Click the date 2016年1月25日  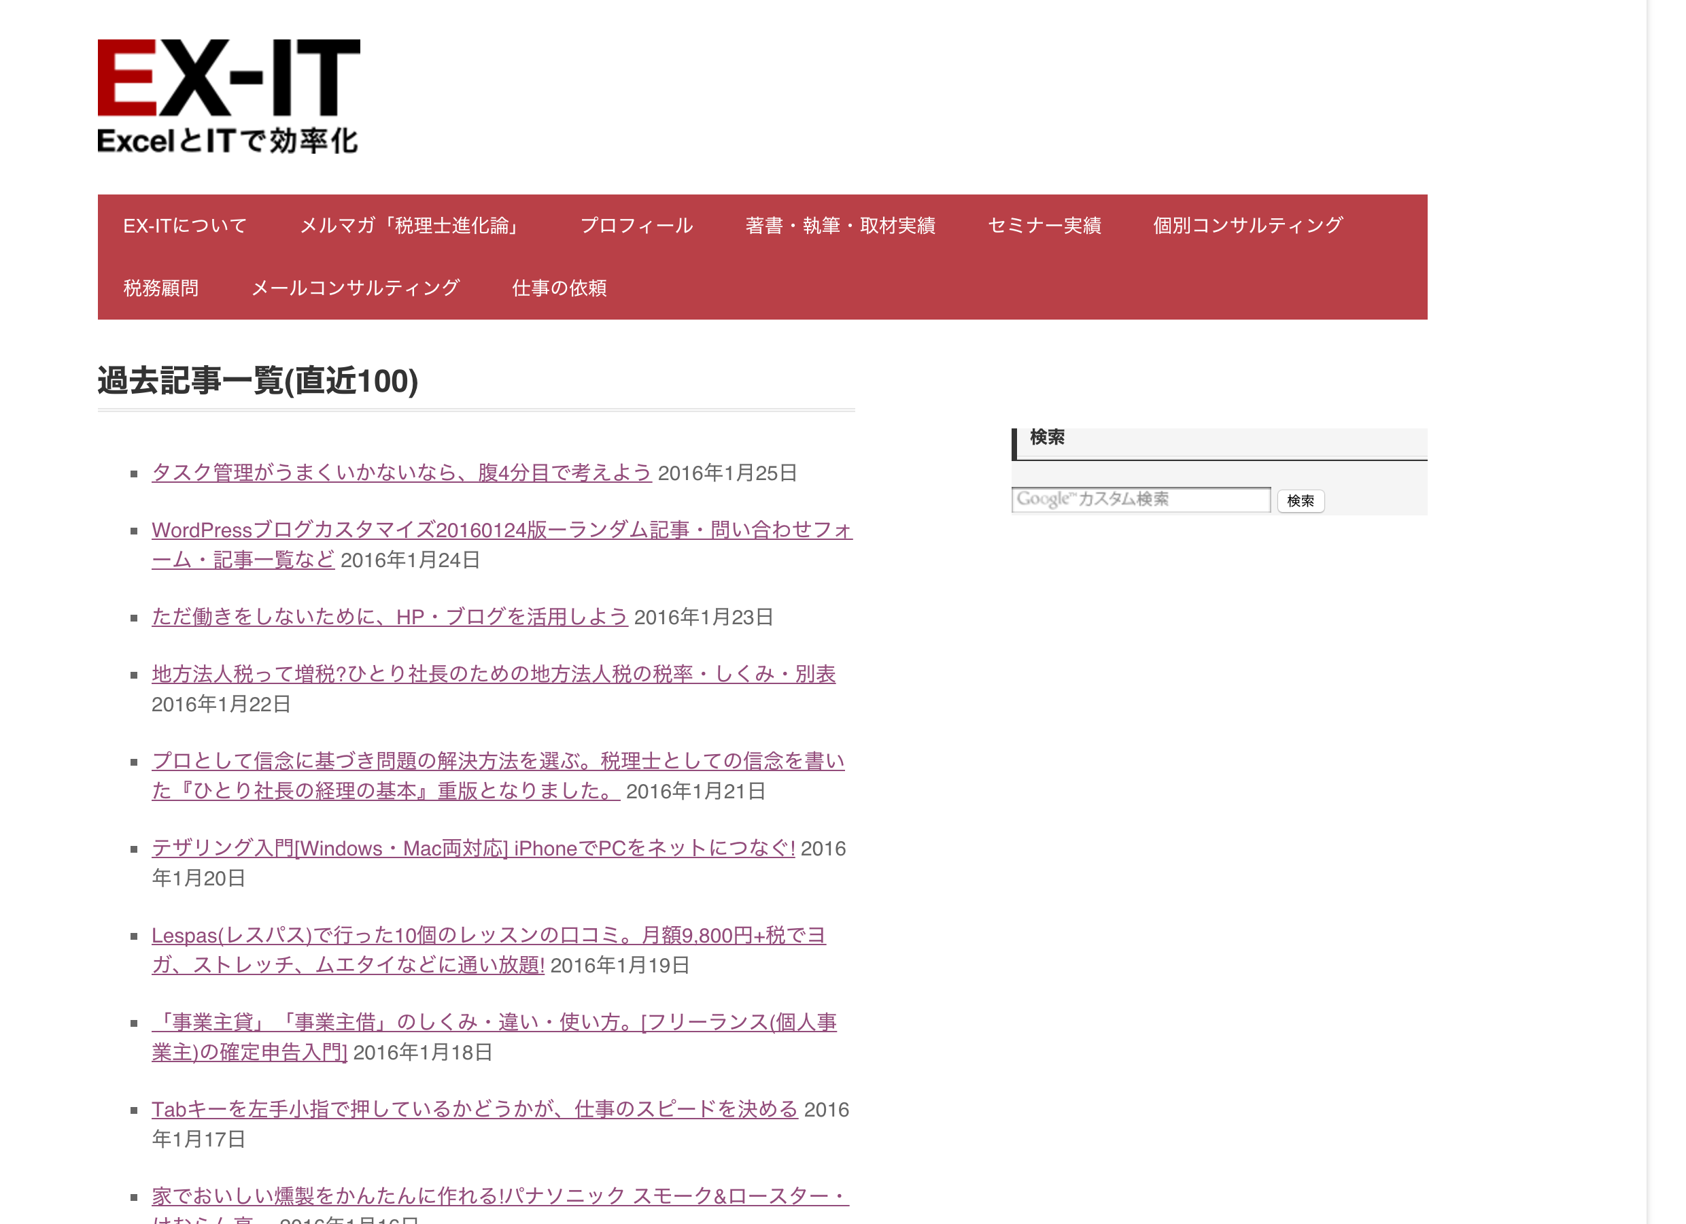[x=727, y=473]
